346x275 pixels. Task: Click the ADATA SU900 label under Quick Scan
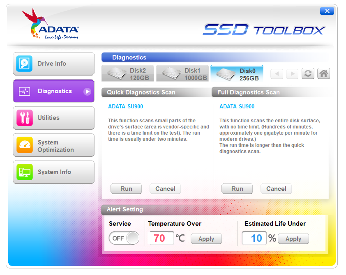coord(126,106)
